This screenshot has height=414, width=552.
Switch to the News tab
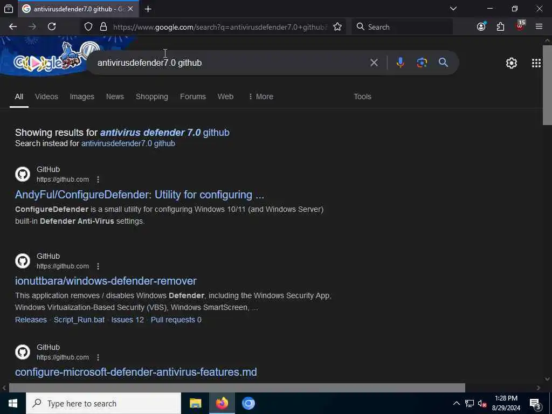[x=115, y=96]
